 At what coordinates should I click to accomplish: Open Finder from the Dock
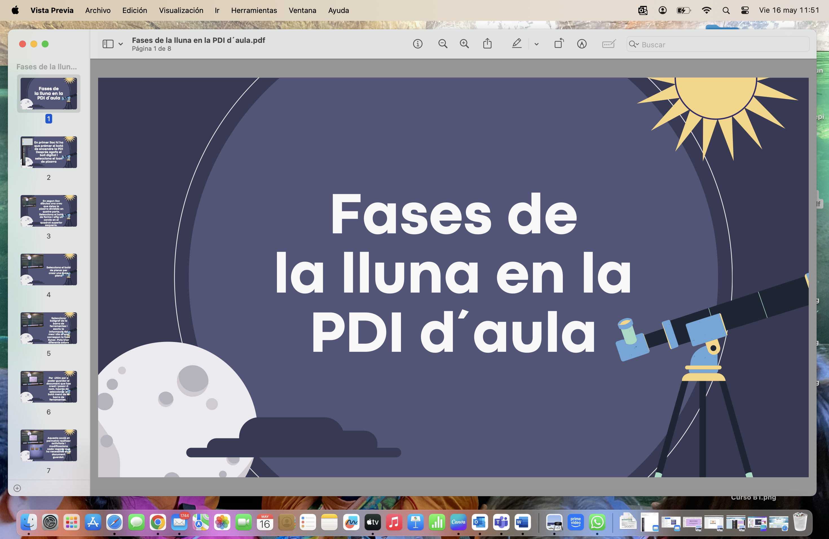29,522
